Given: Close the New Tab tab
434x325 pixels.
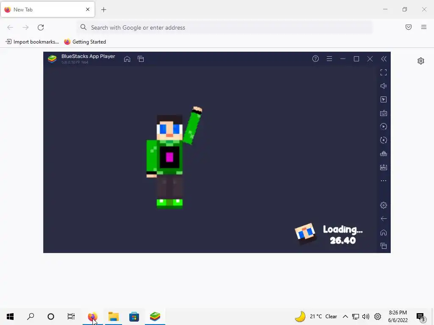Looking at the screenshot, I should pos(88,9).
